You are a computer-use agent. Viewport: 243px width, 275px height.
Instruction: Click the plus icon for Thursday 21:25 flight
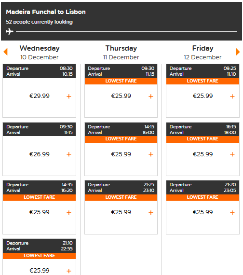[151, 213]
